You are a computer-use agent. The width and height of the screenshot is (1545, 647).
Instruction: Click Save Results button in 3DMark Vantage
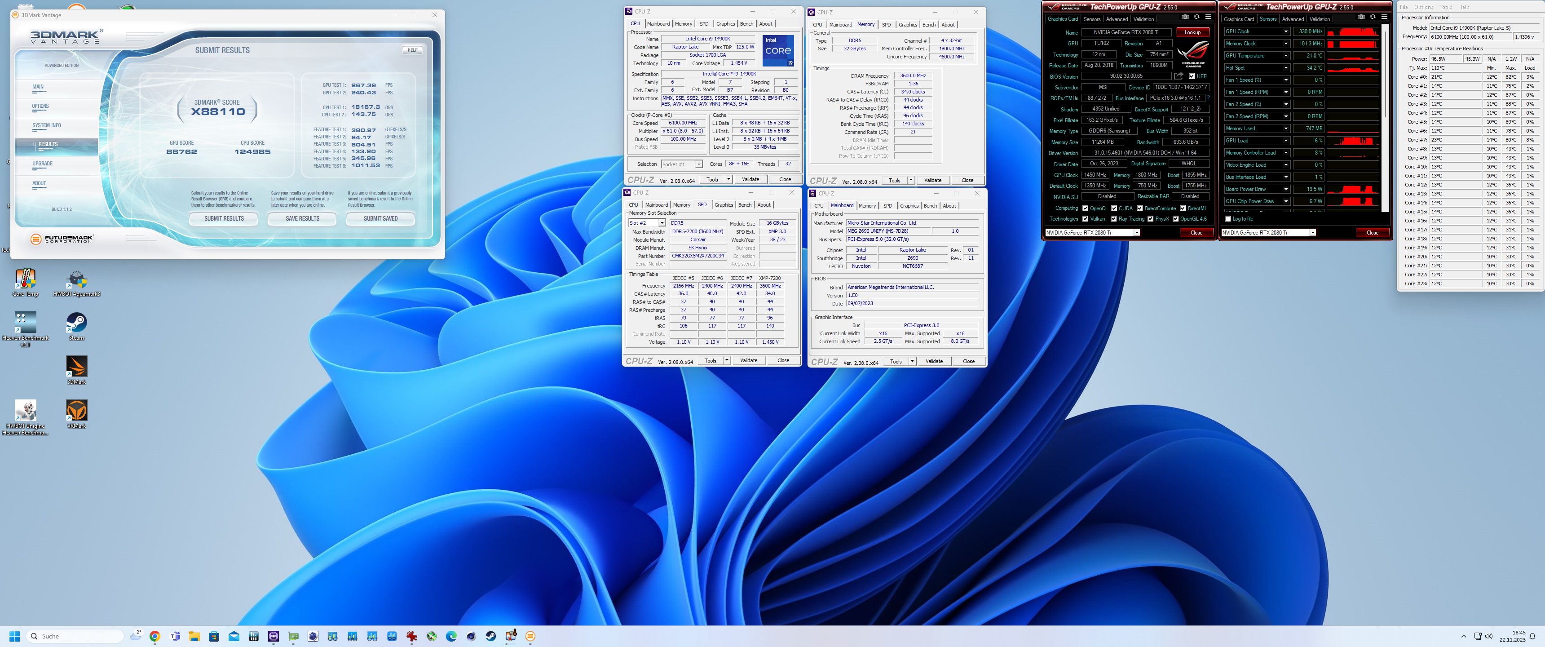coord(302,218)
